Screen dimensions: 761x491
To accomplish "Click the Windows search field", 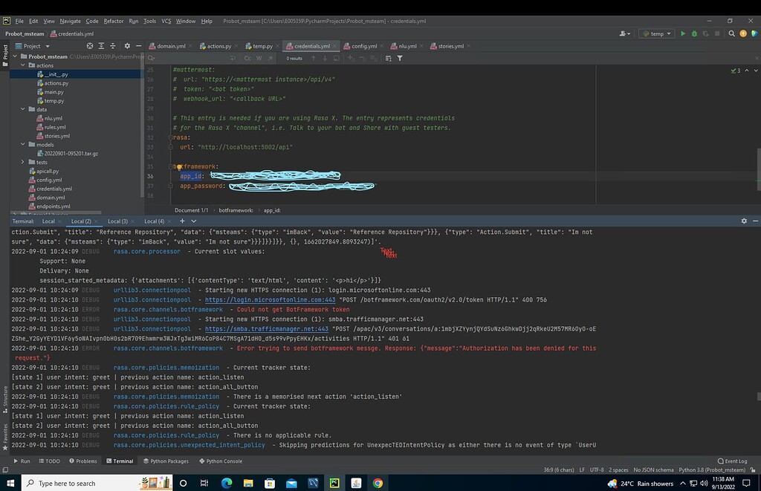I will point(74,483).
